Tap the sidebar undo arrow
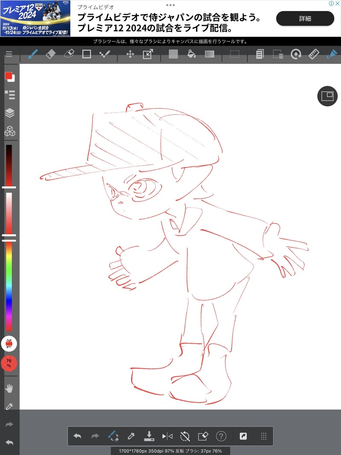The height and width of the screenshot is (455, 341). pos(9,443)
